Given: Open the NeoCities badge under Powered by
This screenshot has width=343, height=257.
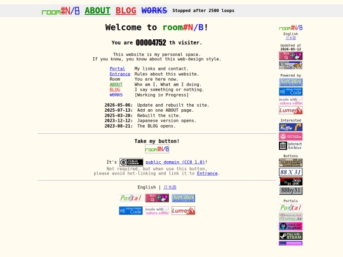Looking at the screenshot, I should (x=291, y=82).
